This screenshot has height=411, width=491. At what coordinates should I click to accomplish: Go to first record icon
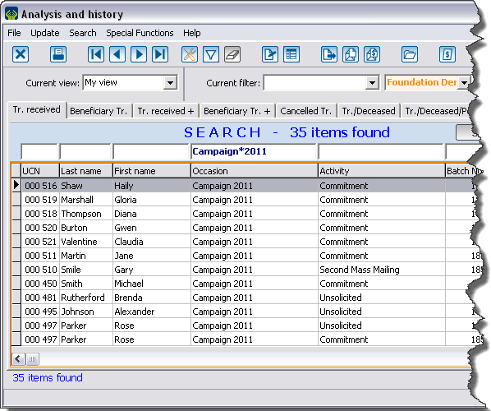[x=96, y=54]
